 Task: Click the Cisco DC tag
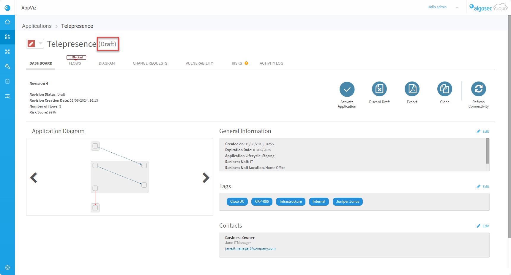click(x=237, y=202)
